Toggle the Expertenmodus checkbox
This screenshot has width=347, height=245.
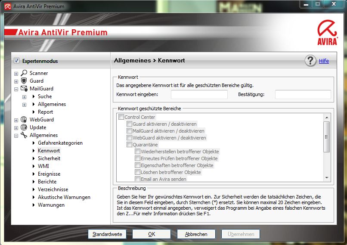point(16,61)
